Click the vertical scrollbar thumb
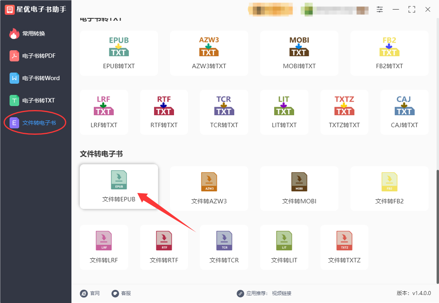The image size is (439, 303). tap(437, 226)
